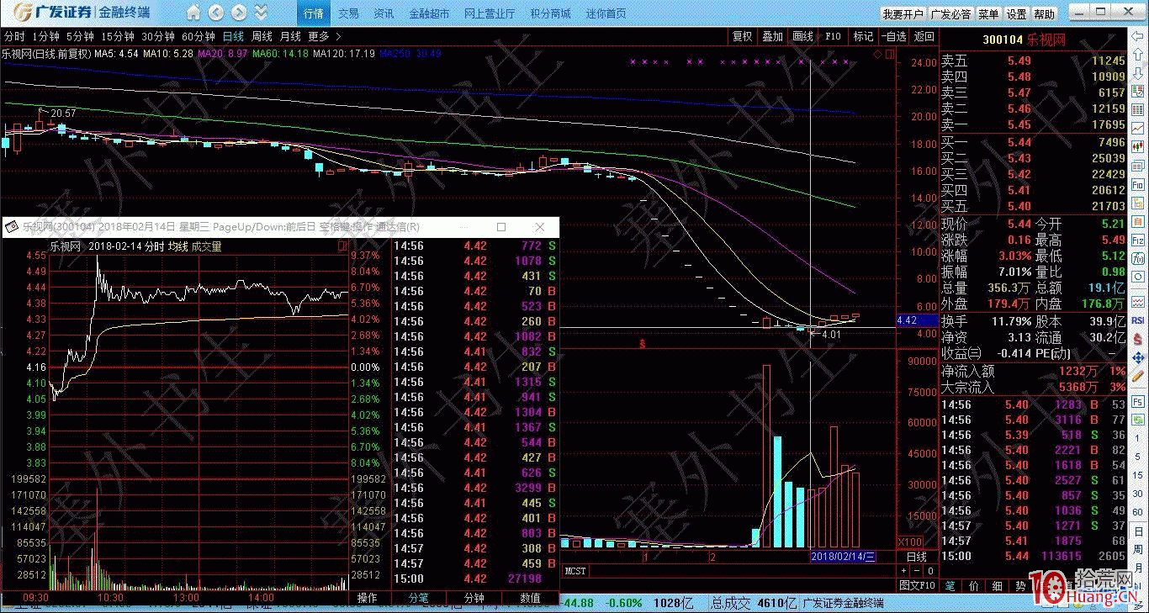Click the 日线 label under volume chart
This screenshot has height=613, width=1149.
pyautogui.click(x=916, y=557)
